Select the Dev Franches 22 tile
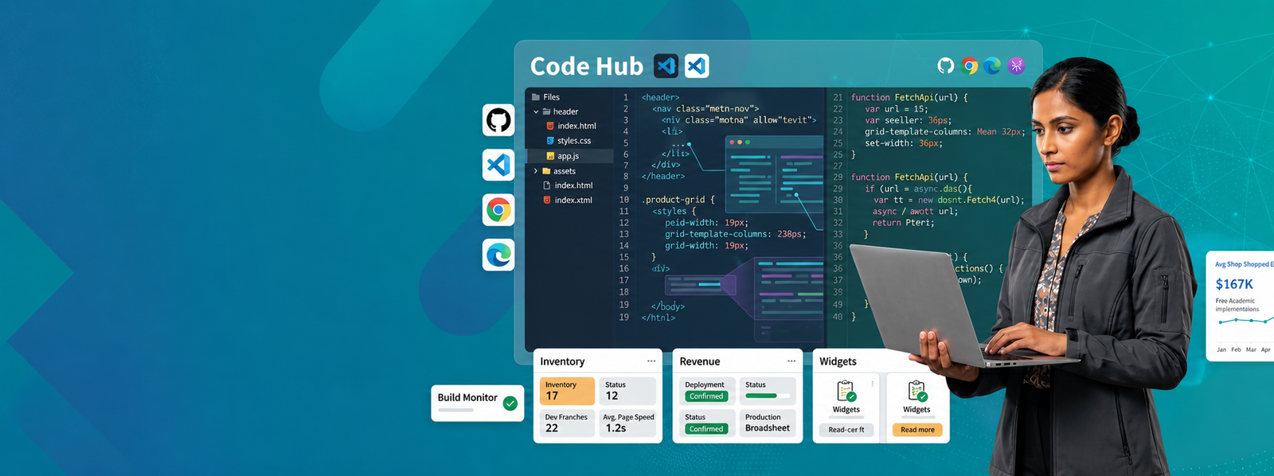Viewport: 1274px width, 476px height. tap(567, 423)
